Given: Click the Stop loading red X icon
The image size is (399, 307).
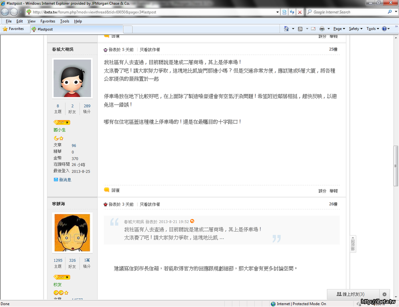Looking at the screenshot, I should pyautogui.click(x=300, y=12).
